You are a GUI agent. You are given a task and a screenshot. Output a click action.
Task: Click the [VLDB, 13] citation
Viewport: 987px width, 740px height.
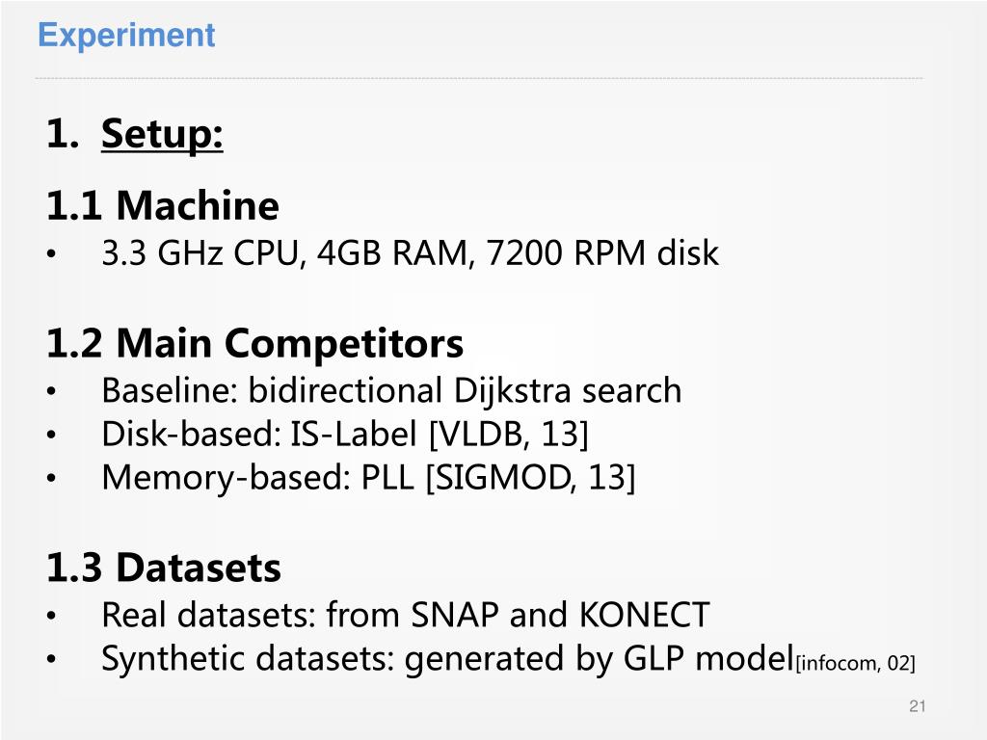point(509,434)
